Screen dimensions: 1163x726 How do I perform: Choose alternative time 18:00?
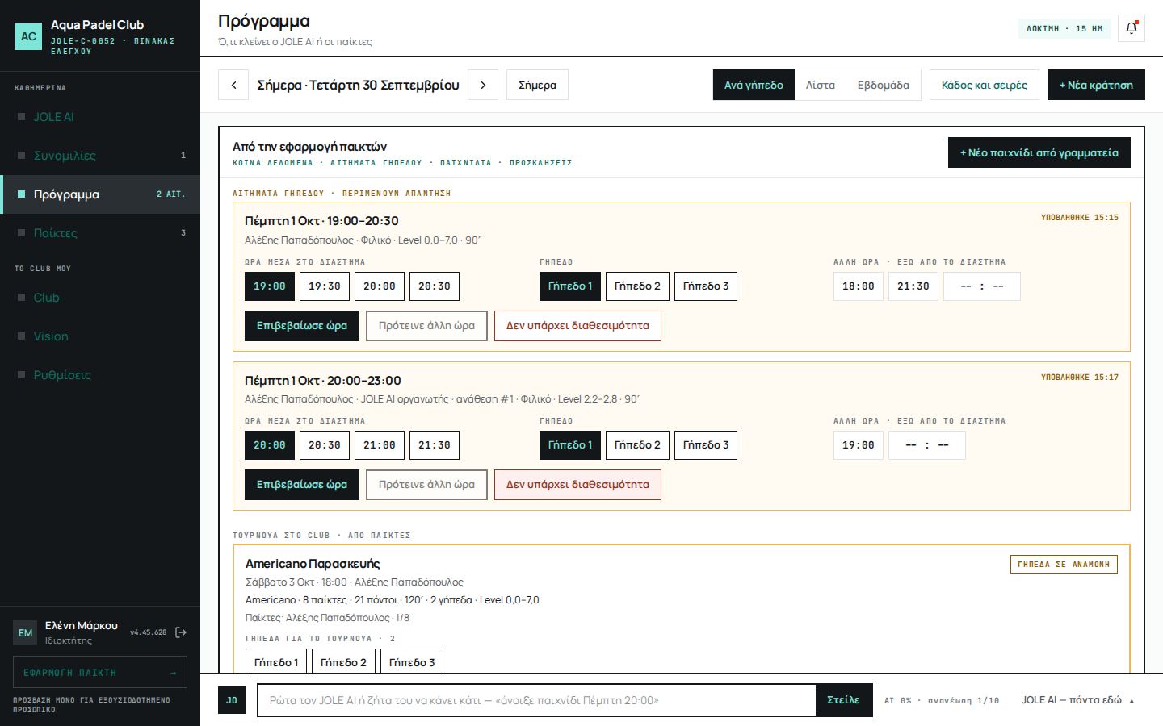click(x=858, y=286)
